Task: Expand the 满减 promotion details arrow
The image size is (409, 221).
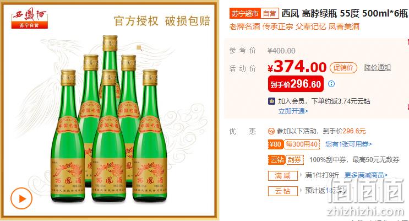Action: tap(301, 175)
